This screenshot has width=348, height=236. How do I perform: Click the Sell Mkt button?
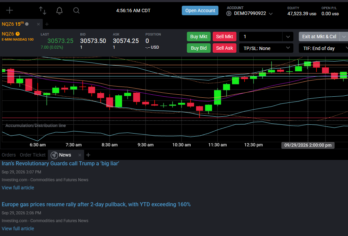click(x=225, y=37)
